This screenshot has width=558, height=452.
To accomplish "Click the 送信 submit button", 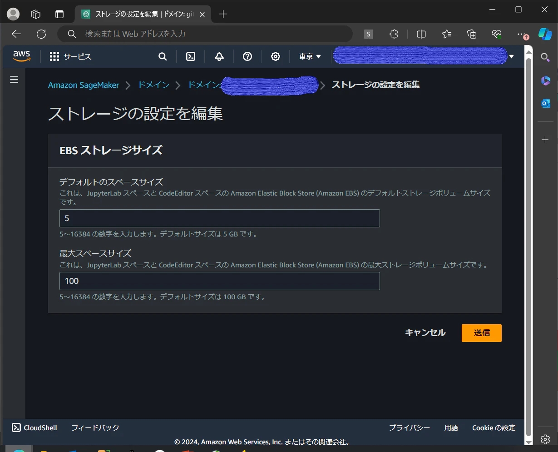I will 481,332.
